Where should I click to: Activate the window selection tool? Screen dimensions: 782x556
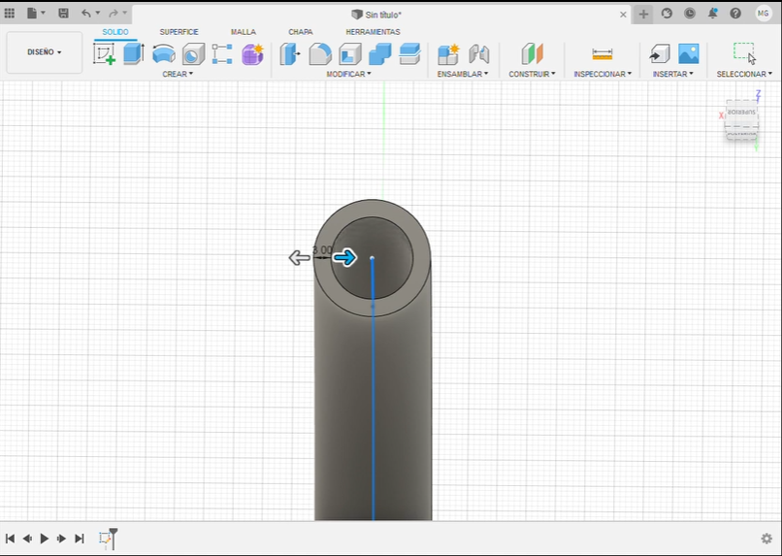[x=744, y=53]
